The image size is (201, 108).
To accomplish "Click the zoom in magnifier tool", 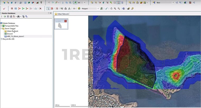I will click(x=115, y=8).
